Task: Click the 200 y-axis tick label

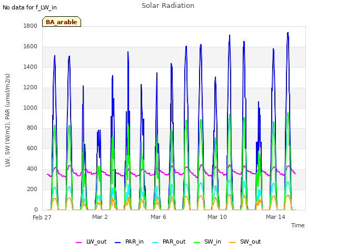Action: (32, 189)
